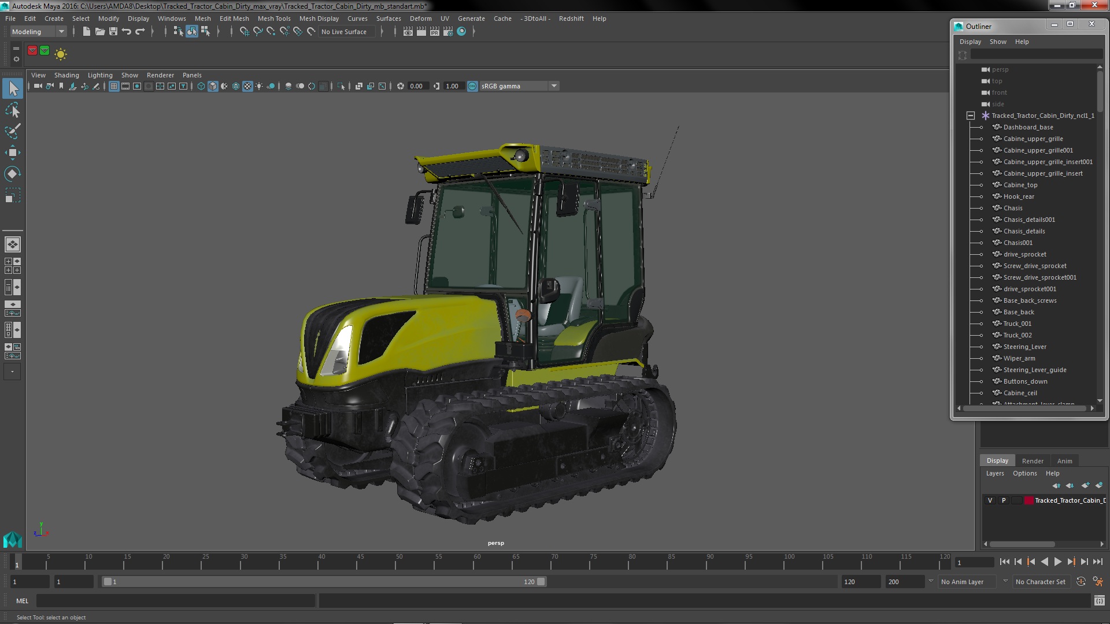Image resolution: width=1110 pixels, height=624 pixels.
Task: Open the sRGB gamma view transform dropdown
Action: 519,86
